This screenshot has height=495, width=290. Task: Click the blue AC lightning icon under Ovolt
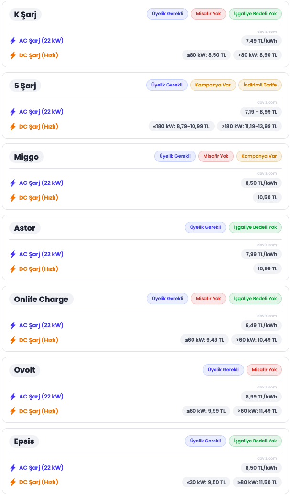13,397
